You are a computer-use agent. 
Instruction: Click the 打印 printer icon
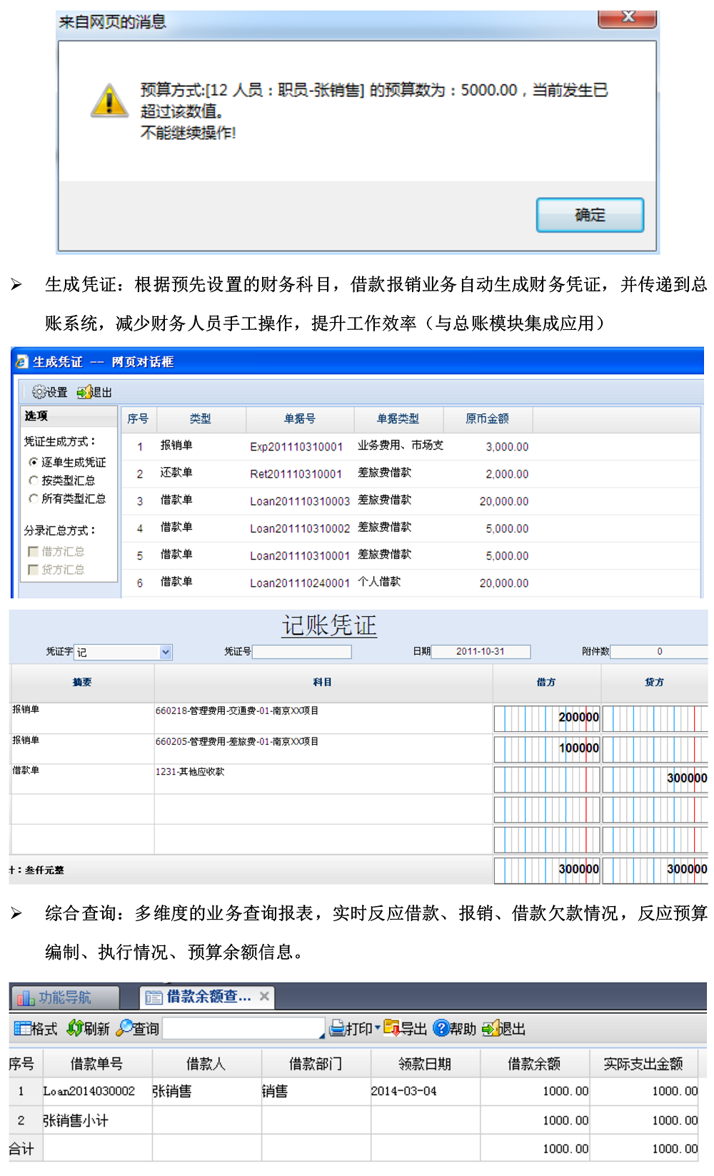point(337,1028)
